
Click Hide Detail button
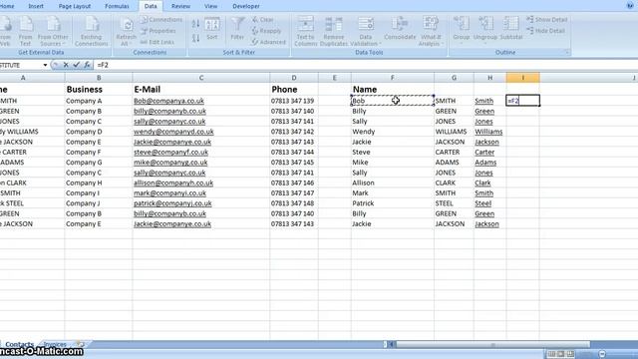(545, 31)
